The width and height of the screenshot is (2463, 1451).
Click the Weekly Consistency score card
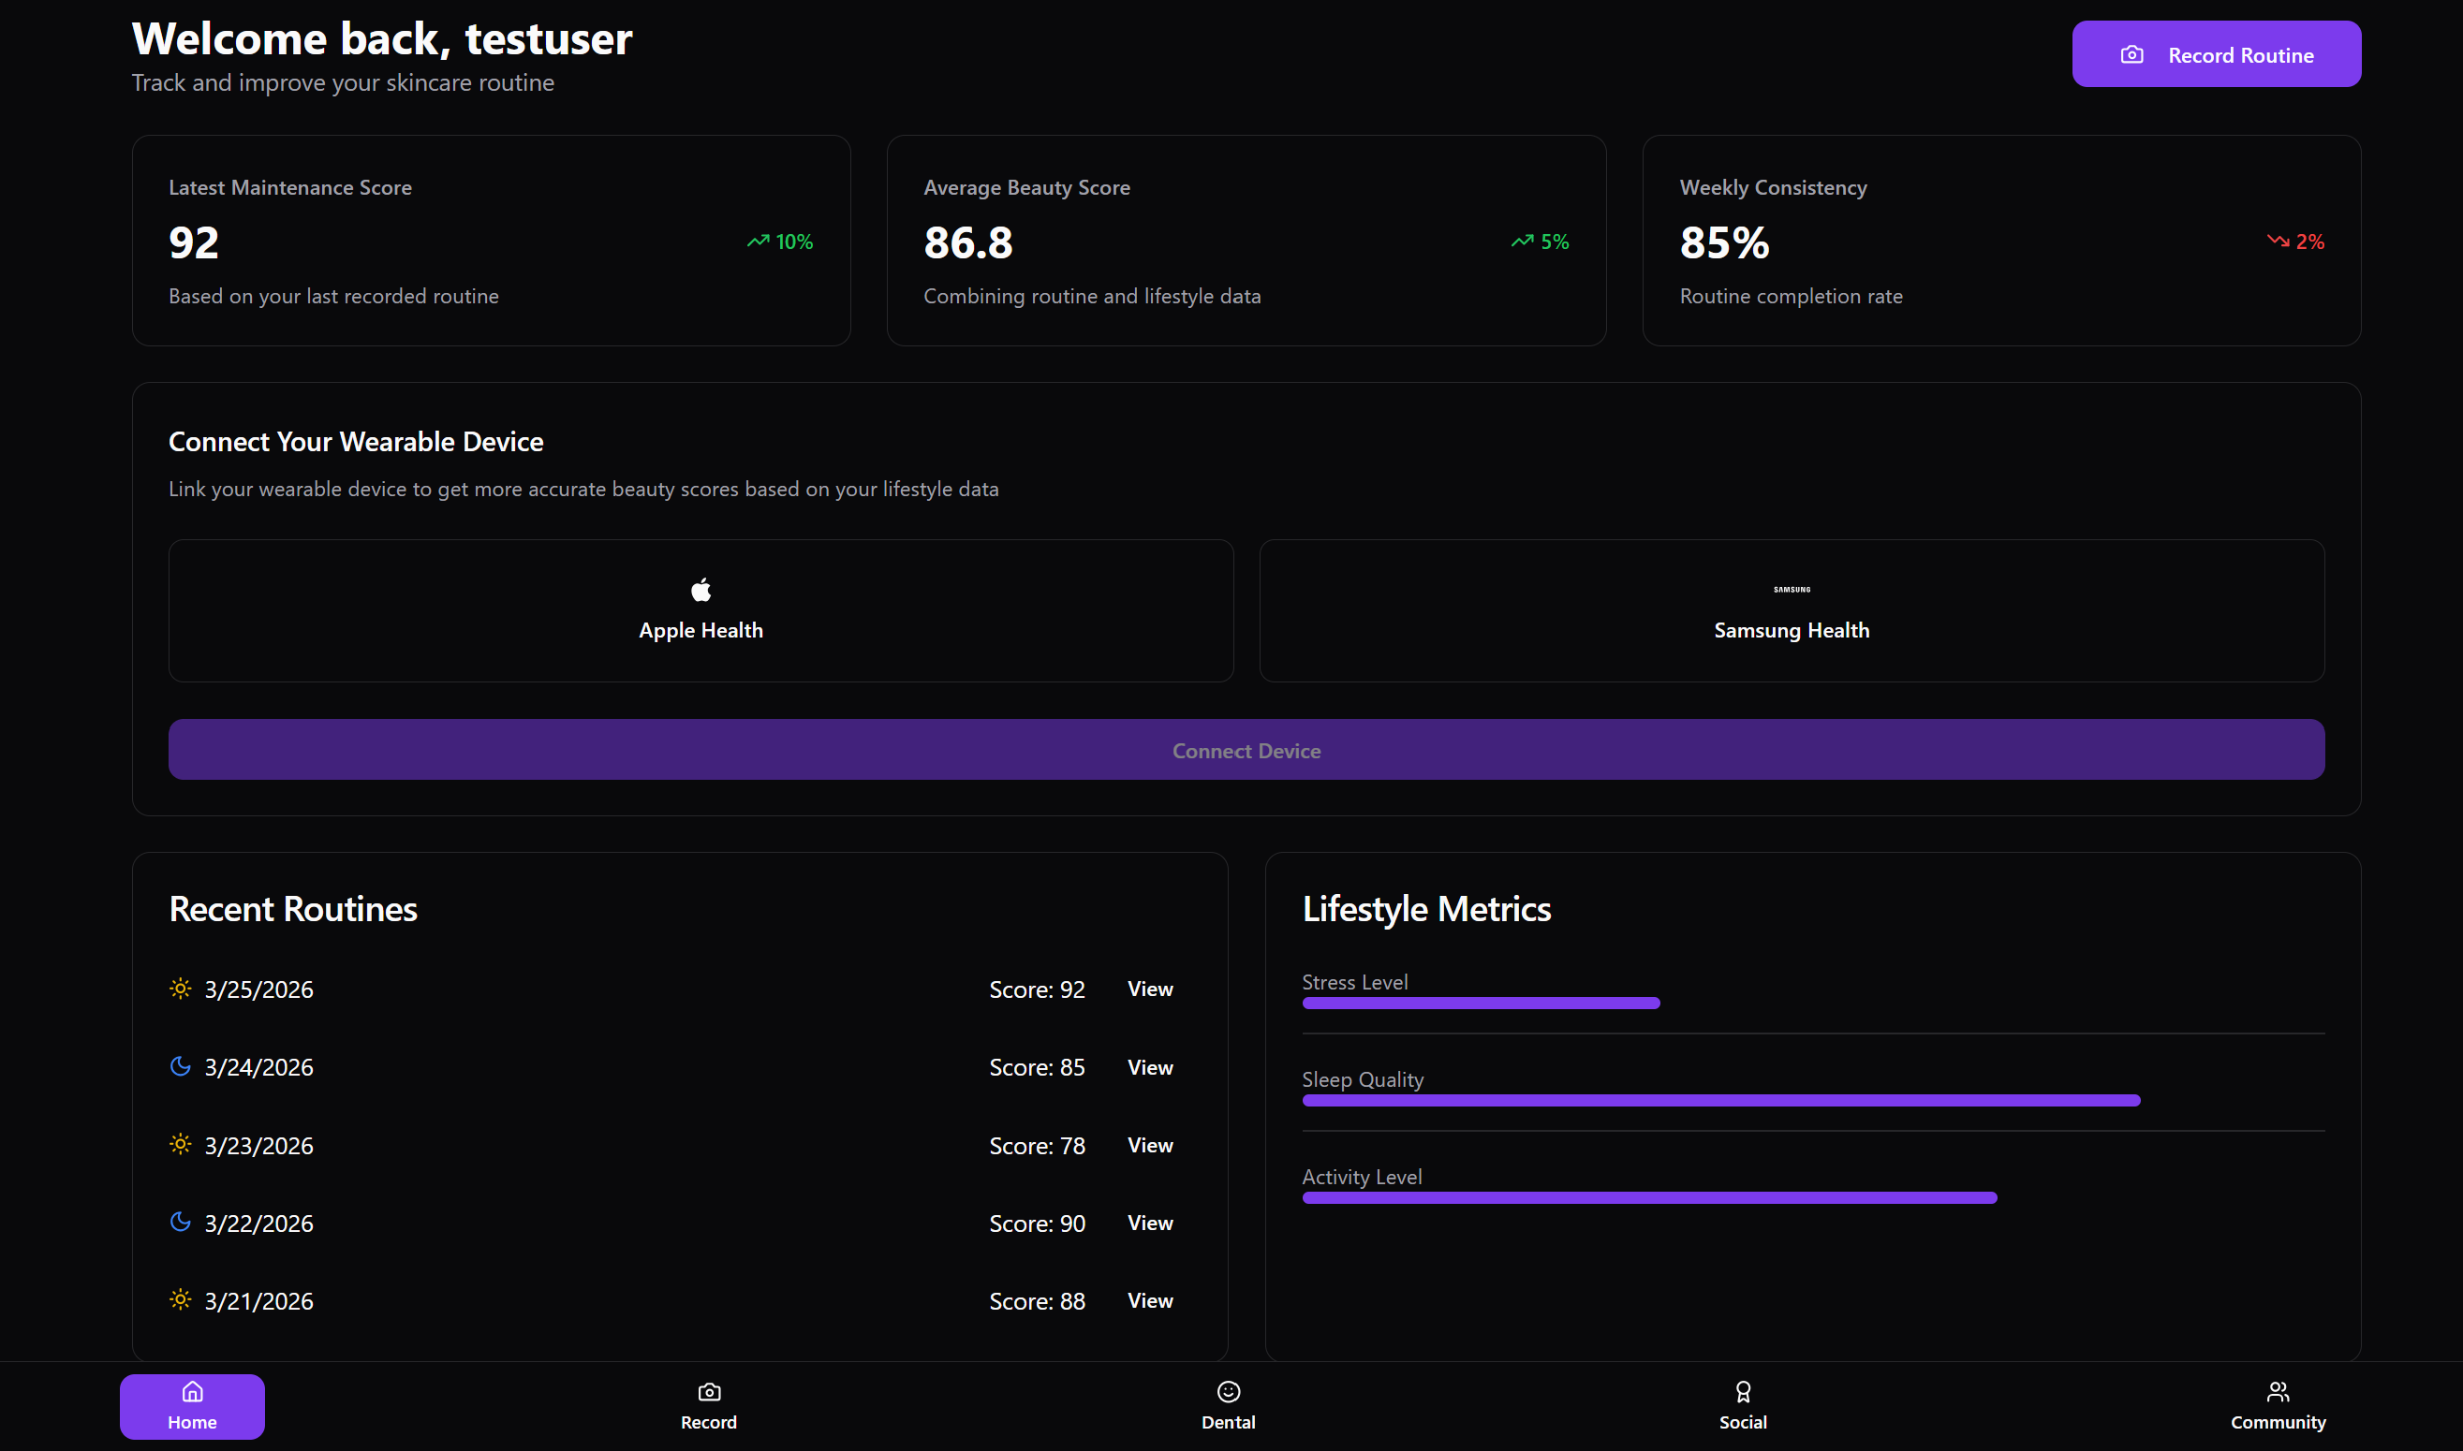click(x=2000, y=241)
